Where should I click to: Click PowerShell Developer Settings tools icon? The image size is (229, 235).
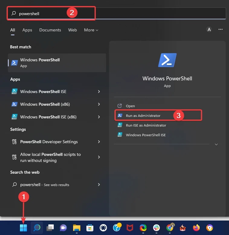coord(14,142)
